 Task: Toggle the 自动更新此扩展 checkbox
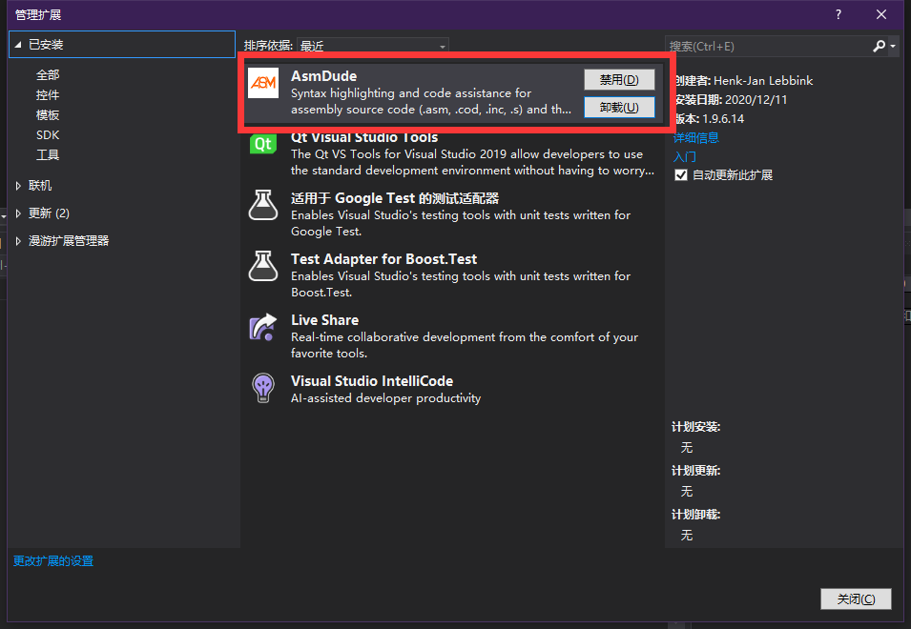click(x=680, y=175)
